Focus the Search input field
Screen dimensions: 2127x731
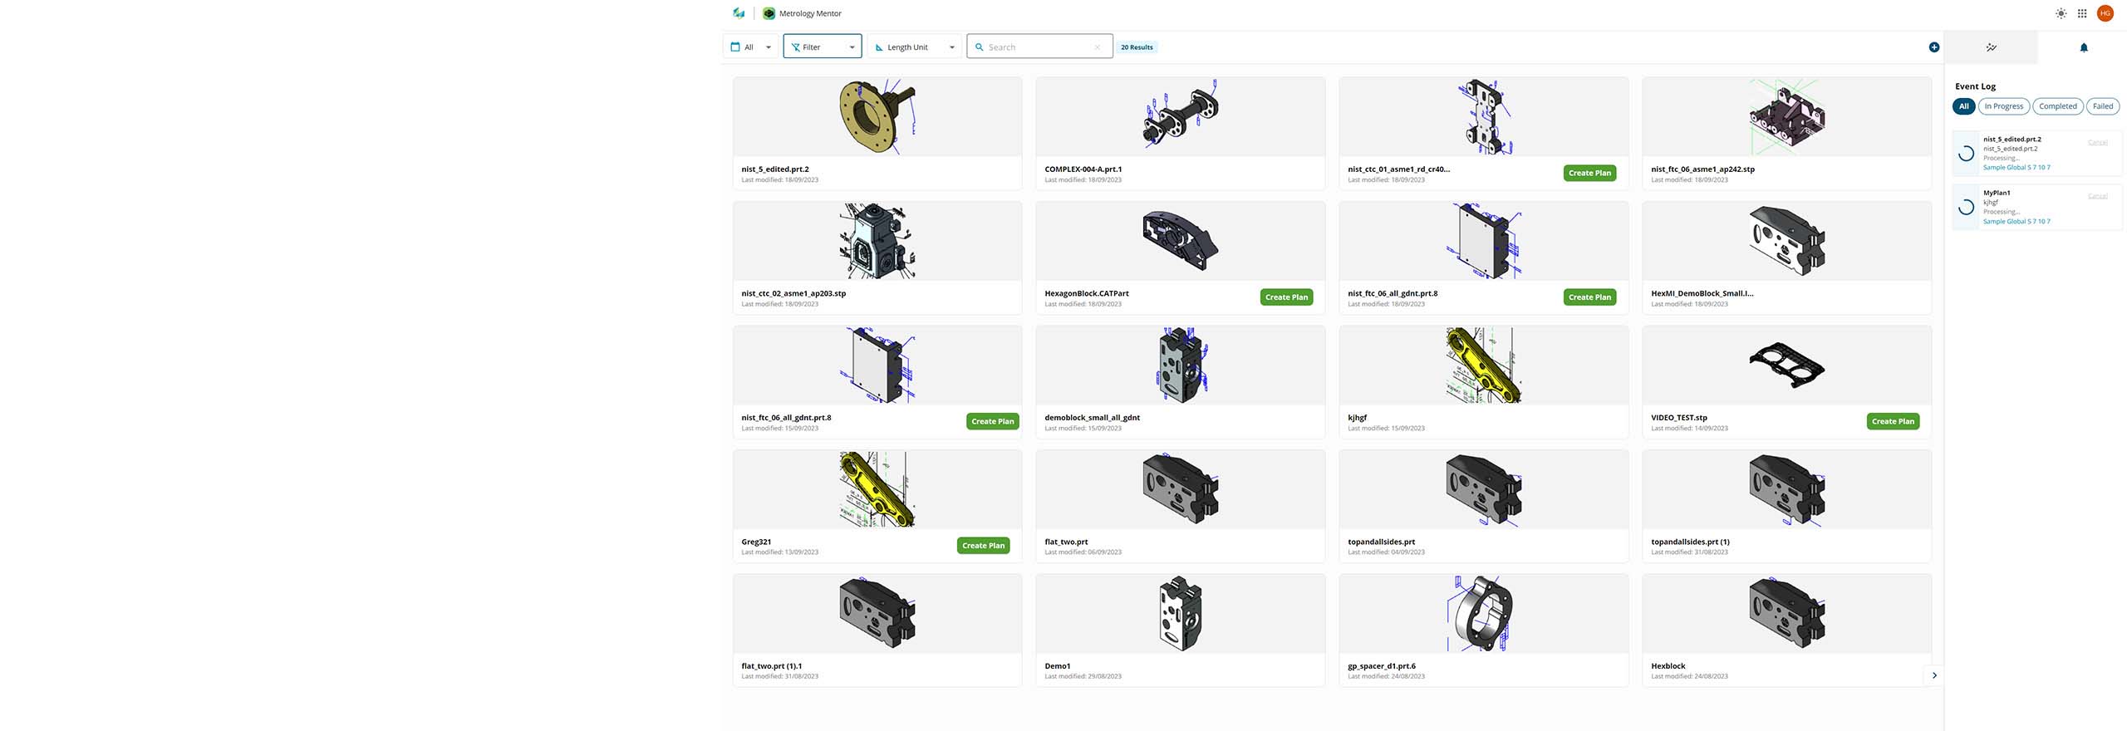point(1039,47)
